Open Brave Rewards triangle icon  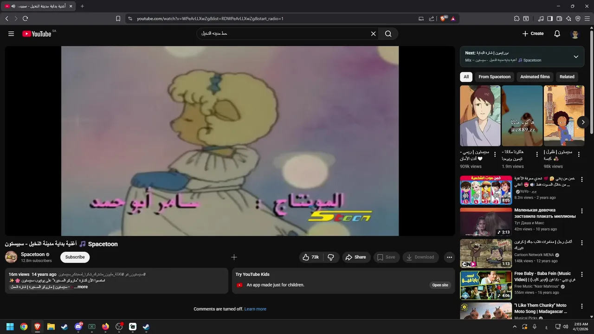453,19
